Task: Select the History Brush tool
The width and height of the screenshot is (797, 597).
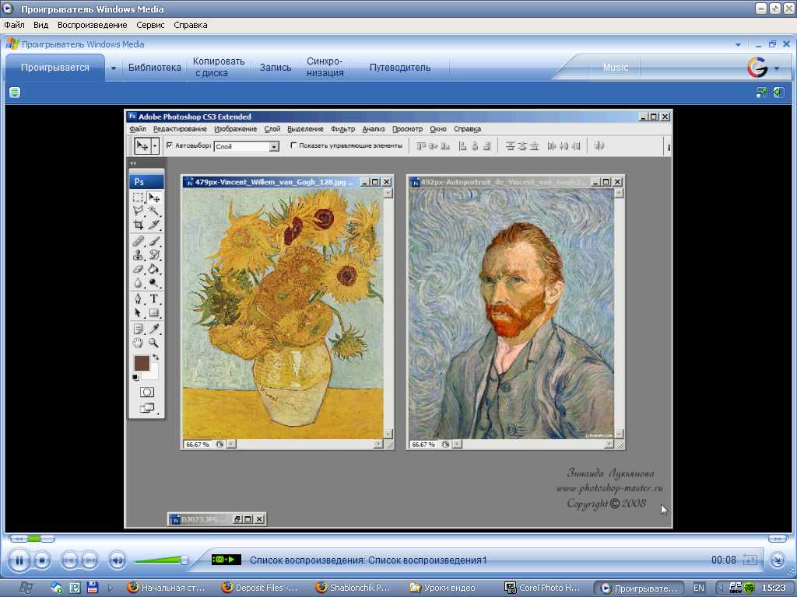Action: point(154,255)
